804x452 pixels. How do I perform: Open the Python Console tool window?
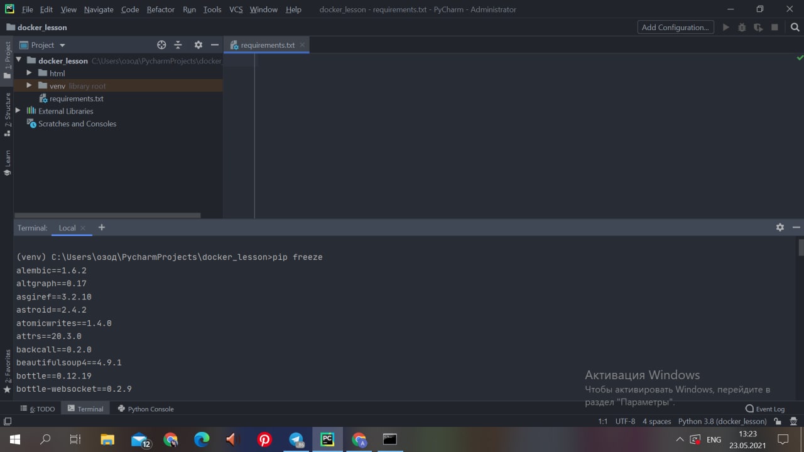[x=144, y=409]
